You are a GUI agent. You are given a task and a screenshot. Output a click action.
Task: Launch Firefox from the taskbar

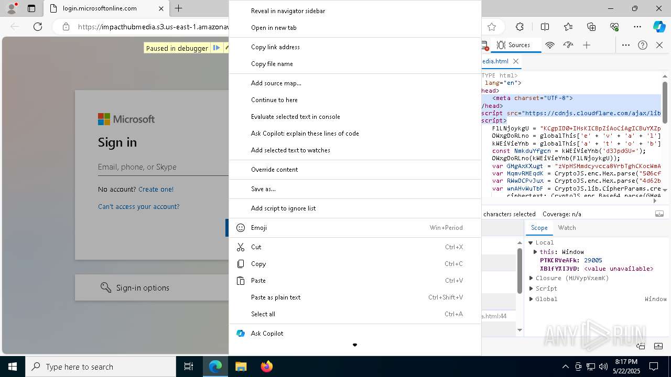(266, 367)
